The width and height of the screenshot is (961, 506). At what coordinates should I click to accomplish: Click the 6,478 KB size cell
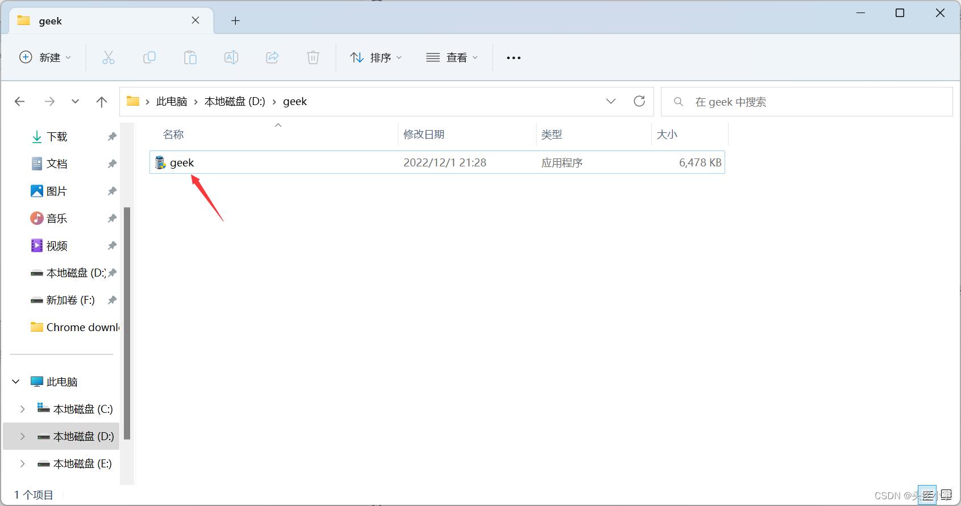[x=700, y=162]
